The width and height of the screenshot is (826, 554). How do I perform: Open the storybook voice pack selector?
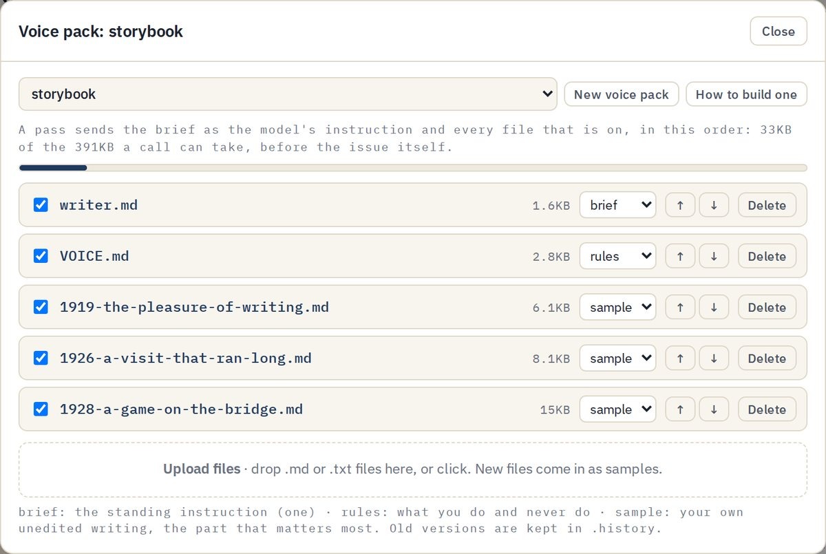[x=288, y=94]
